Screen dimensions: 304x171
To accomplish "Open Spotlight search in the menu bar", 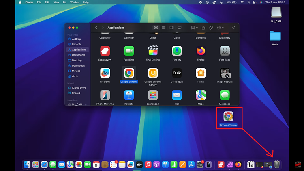I will [x=248, y=2].
